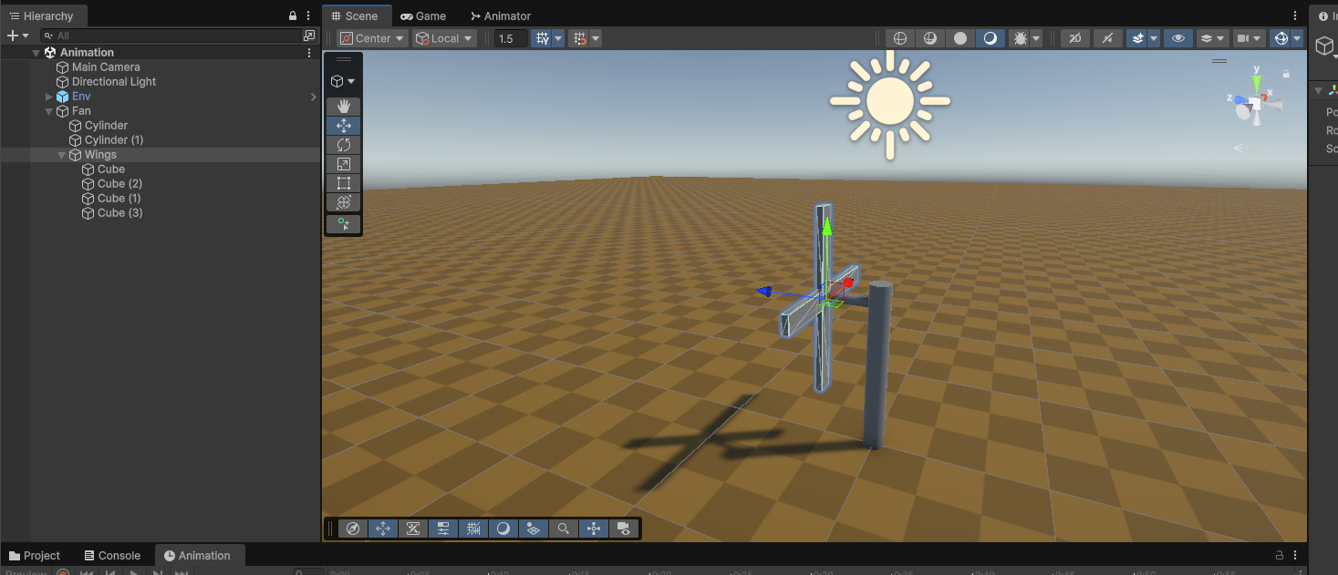1338x575 pixels.
Task: Select the Rect transform tool
Action: click(x=343, y=183)
